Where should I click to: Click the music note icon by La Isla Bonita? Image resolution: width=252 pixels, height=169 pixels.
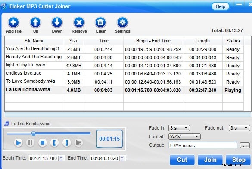tap(6, 124)
